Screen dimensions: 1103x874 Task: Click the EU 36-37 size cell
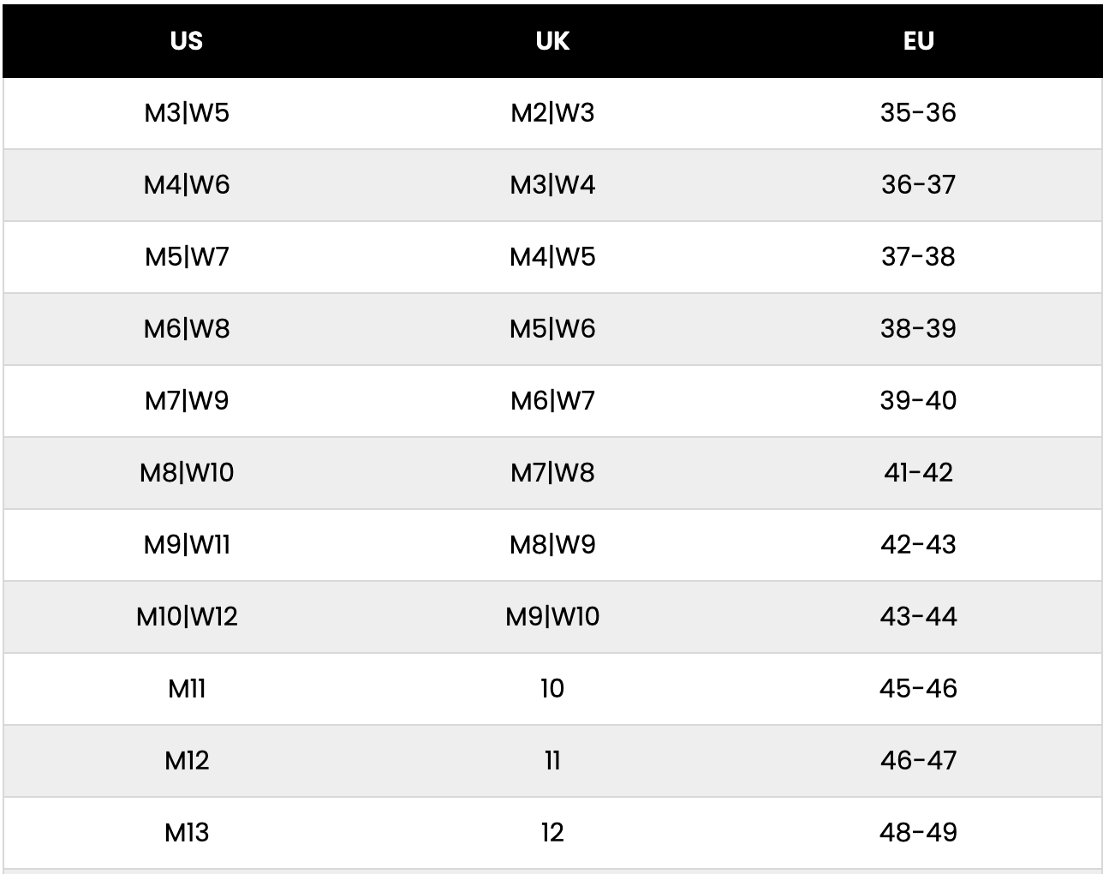click(918, 185)
